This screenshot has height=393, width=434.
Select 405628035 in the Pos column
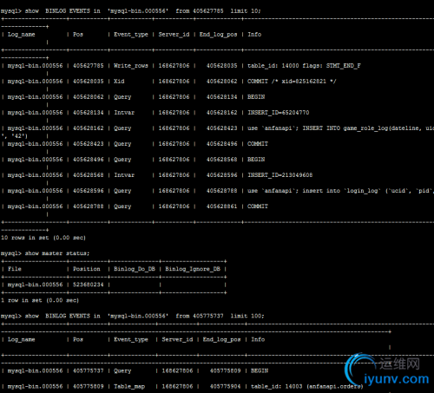(89, 82)
